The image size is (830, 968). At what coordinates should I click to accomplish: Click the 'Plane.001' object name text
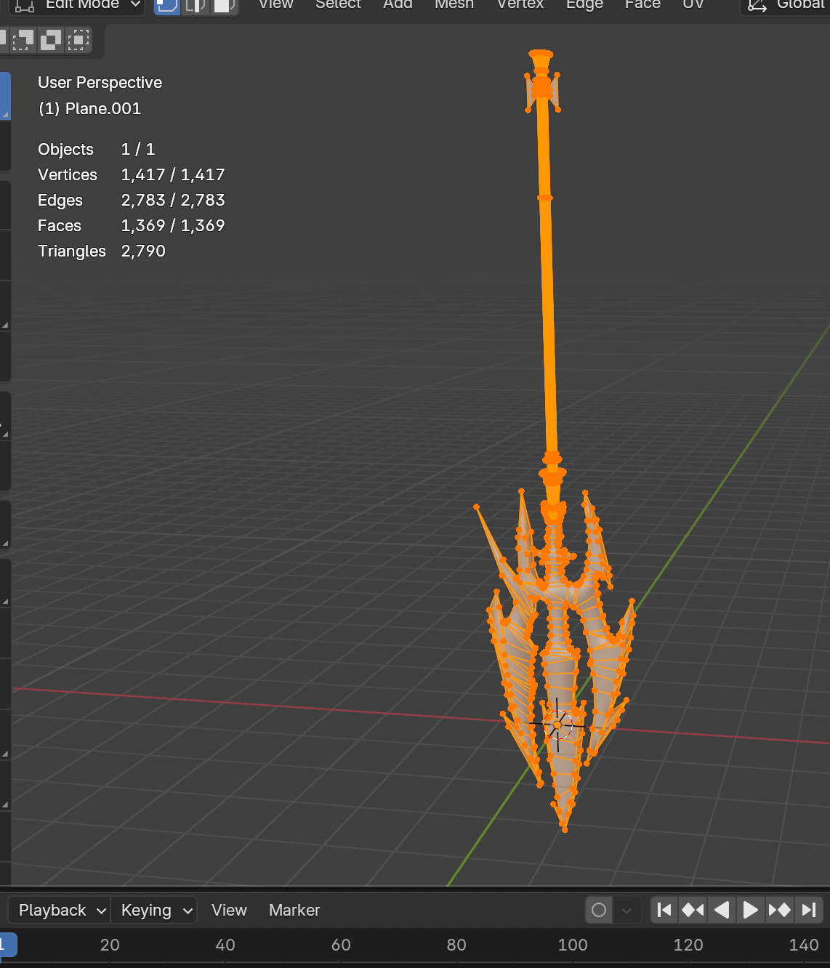click(x=103, y=108)
